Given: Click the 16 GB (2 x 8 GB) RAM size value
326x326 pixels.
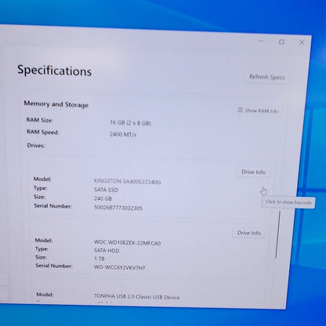Looking at the screenshot, I should click(x=130, y=122).
